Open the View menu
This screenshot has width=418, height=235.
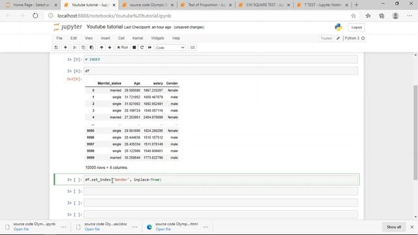click(x=89, y=38)
